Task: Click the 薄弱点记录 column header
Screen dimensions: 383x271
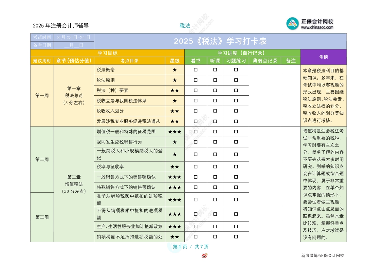Action: 265,61
